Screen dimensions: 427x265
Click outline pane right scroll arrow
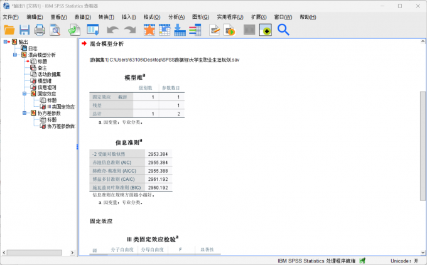pos(72,252)
